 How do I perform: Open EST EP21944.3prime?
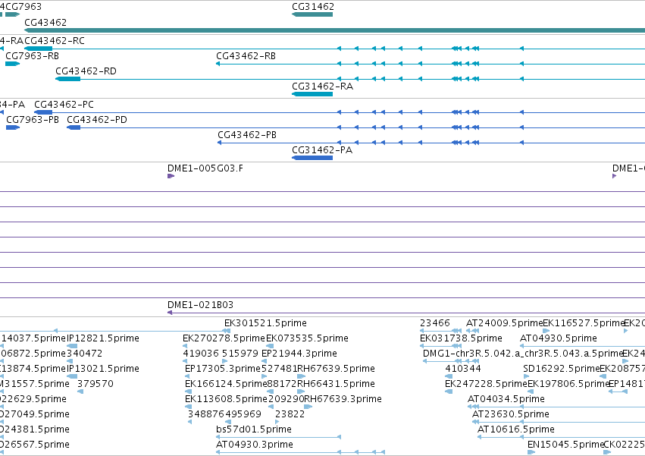[299, 354]
